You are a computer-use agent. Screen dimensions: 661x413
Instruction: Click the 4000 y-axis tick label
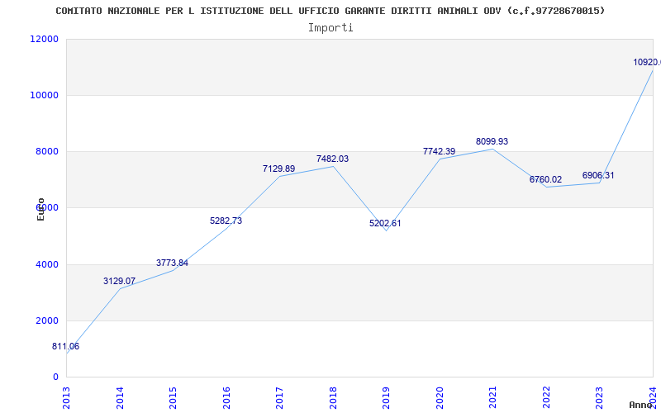pyautogui.click(x=47, y=264)
